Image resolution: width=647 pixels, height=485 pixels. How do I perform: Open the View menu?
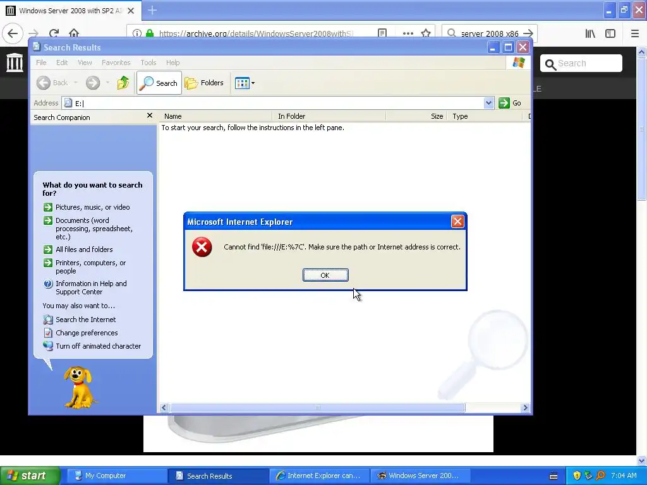pyautogui.click(x=85, y=63)
